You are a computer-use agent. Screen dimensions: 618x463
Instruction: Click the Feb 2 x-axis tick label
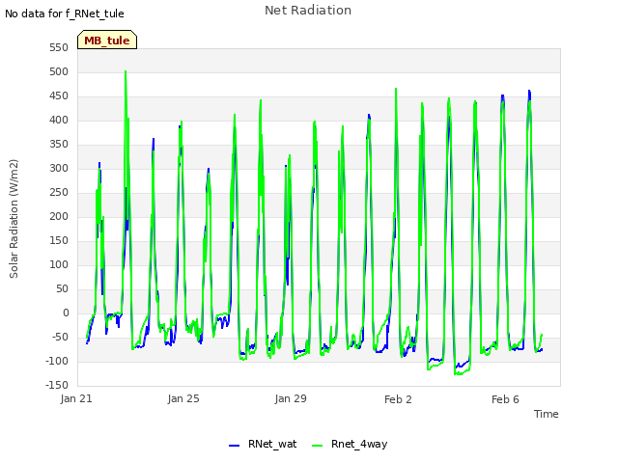[x=398, y=399]
